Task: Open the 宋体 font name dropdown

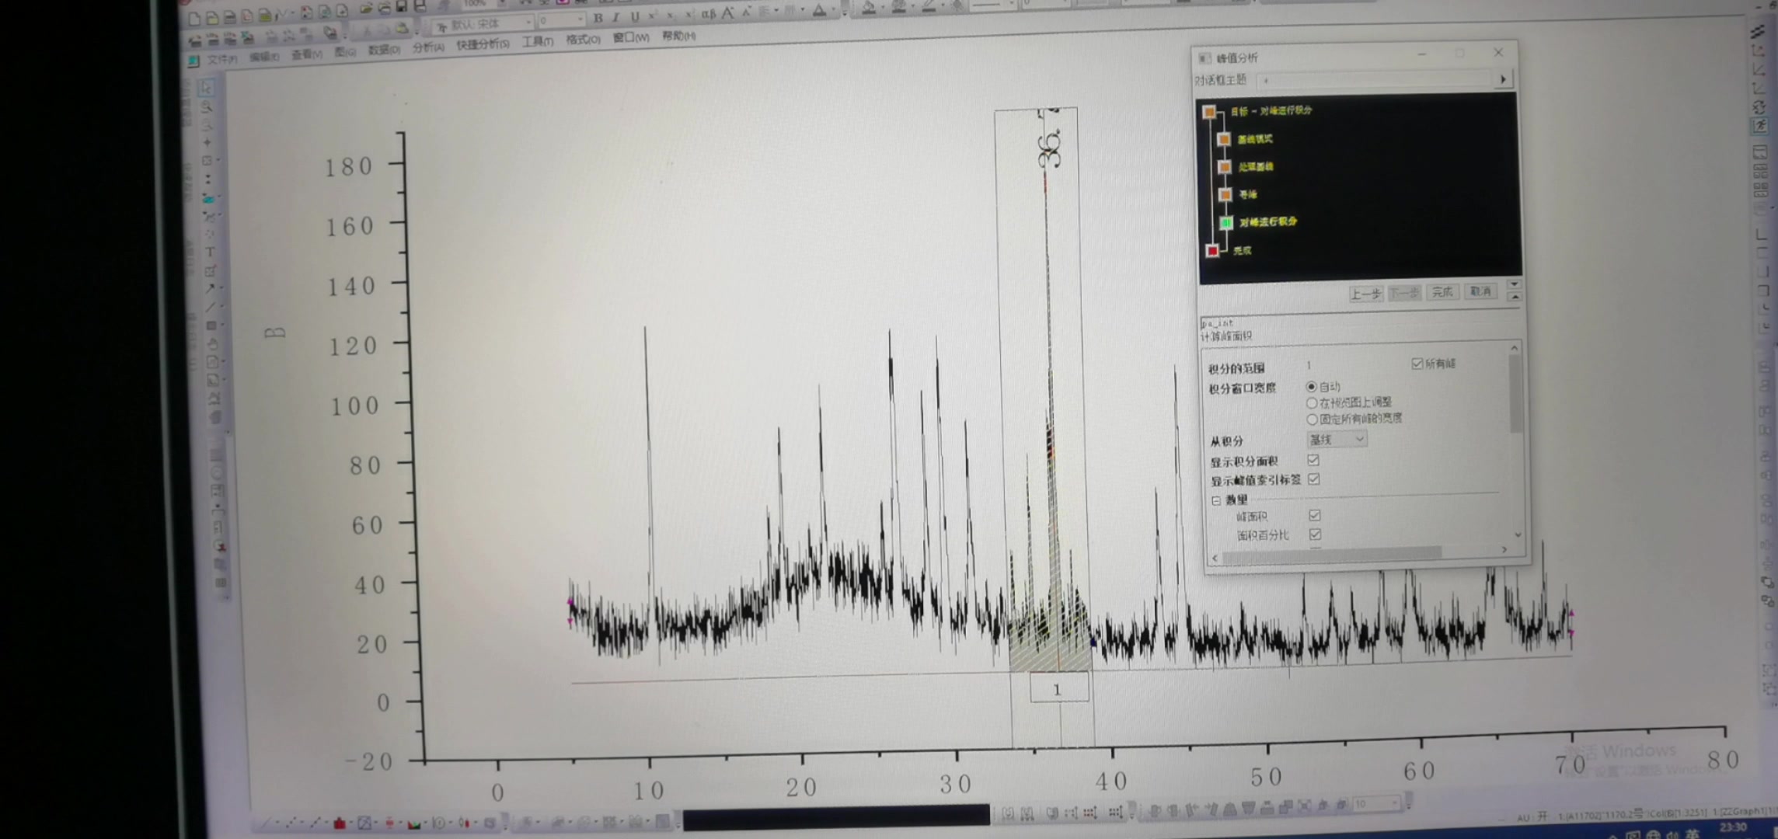Action: tap(528, 23)
